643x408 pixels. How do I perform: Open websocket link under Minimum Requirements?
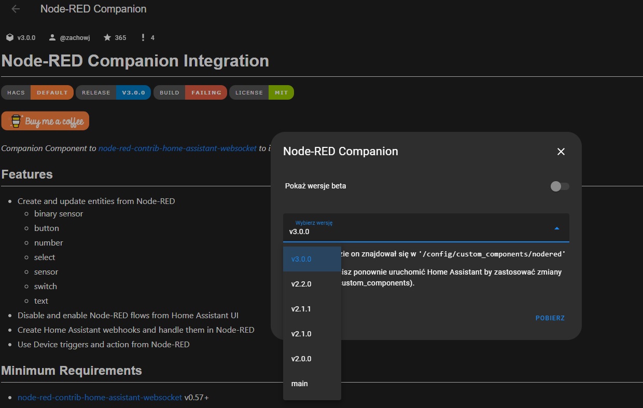click(x=100, y=397)
